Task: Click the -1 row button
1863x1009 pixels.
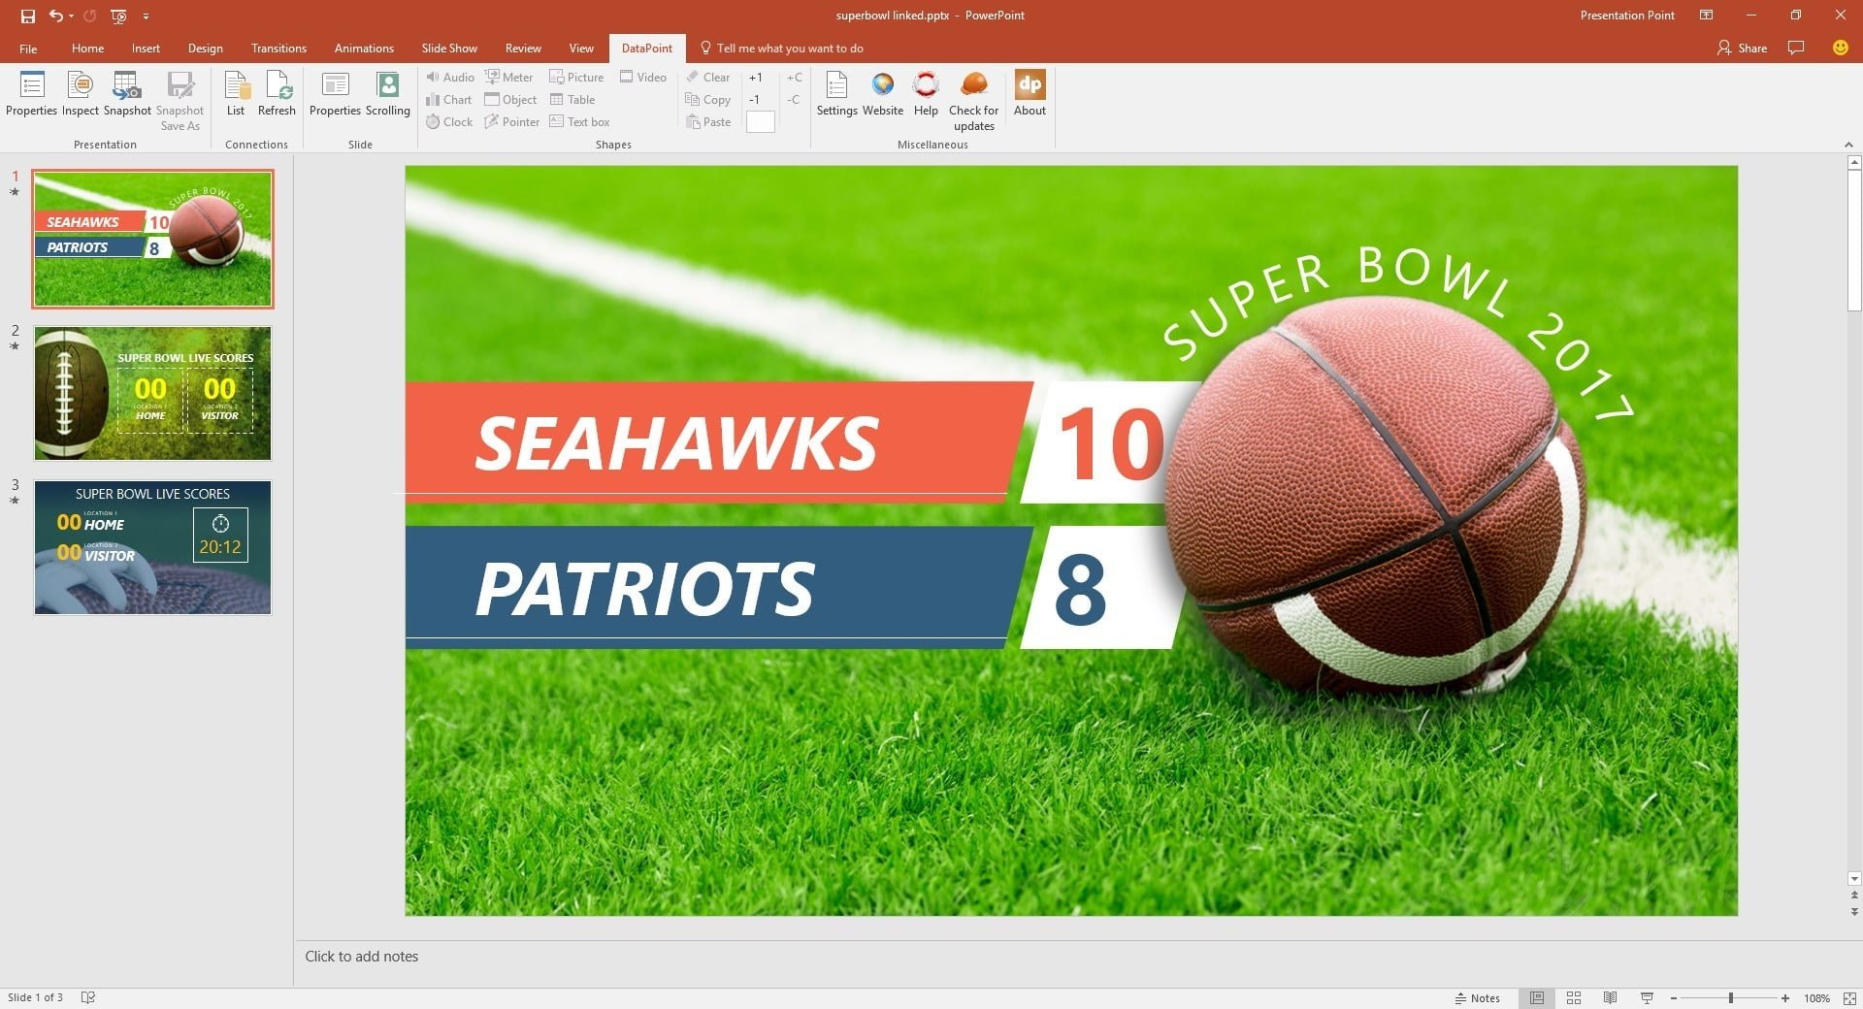Action: tap(755, 100)
